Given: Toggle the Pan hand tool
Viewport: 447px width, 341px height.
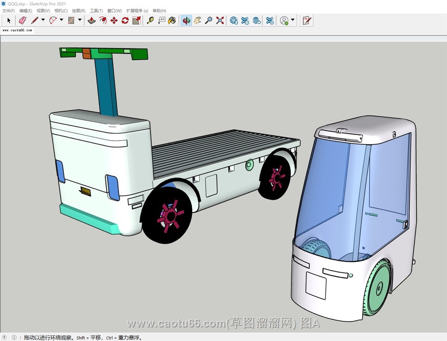Looking at the screenshot, I should 197,20.
